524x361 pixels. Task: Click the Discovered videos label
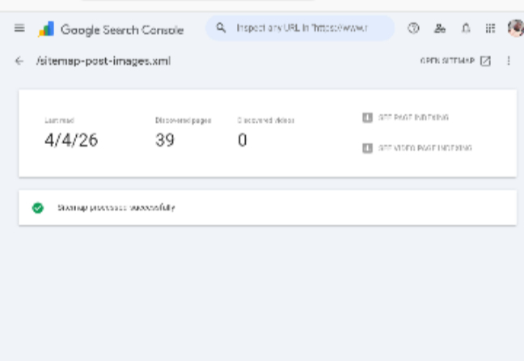[x=266, y=121]
